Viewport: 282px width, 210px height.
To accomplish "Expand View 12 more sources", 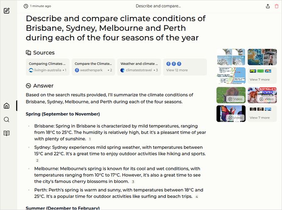I will coord(185,67).
